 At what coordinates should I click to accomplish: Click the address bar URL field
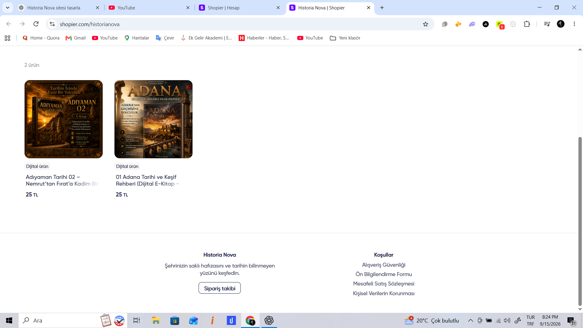click(x=237, y=24)
